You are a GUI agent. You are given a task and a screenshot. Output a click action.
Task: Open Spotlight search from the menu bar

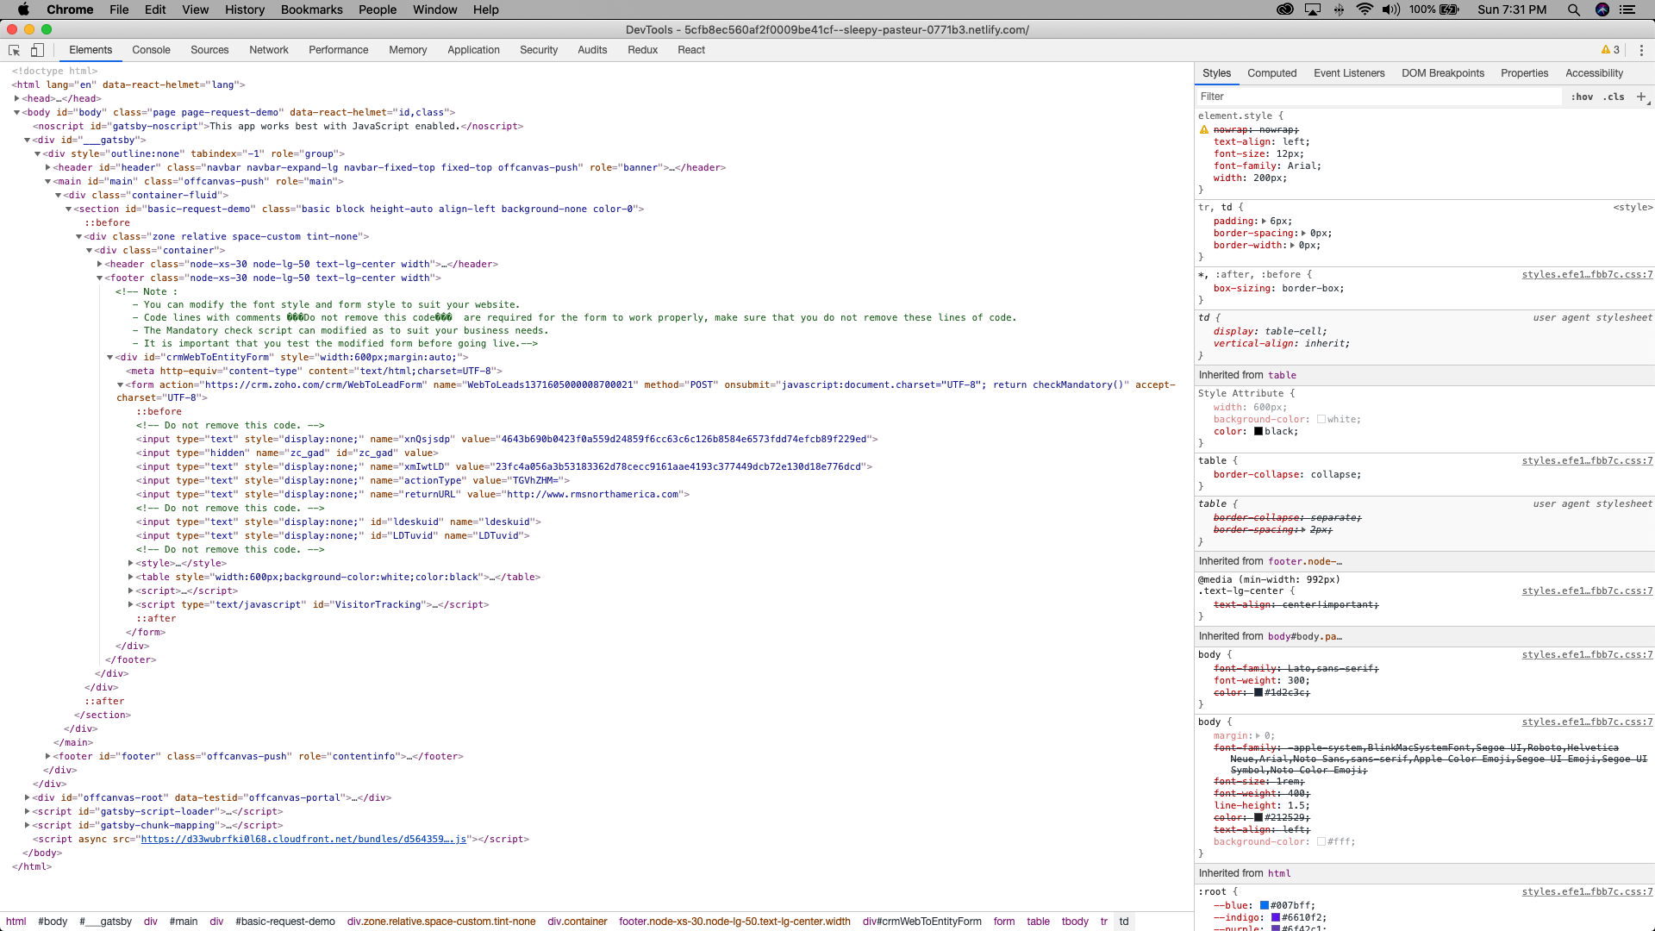point(1573,9)
